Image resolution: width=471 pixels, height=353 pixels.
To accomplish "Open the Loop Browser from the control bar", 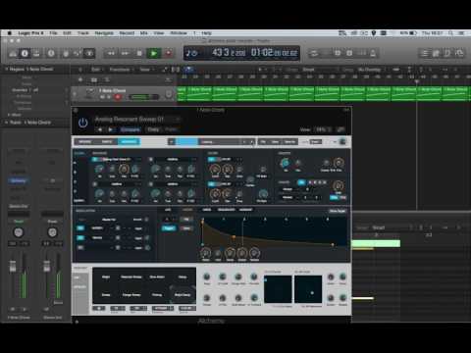I will click(x=447, y=53).
